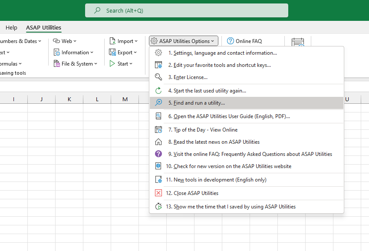The width and height of the screenshot is (369, 251).
Task: Select column header J
Action: coord(41,99)
